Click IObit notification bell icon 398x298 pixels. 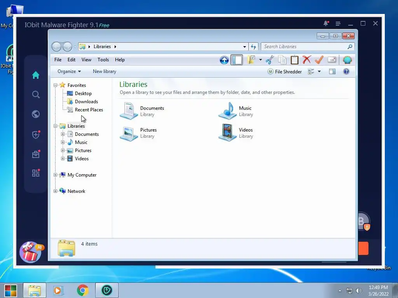click(x=326, y=23)
